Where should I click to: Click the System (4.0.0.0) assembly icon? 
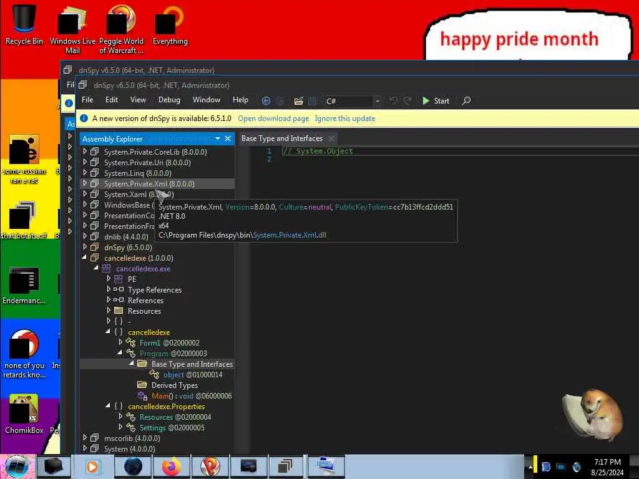pos(95,448)
